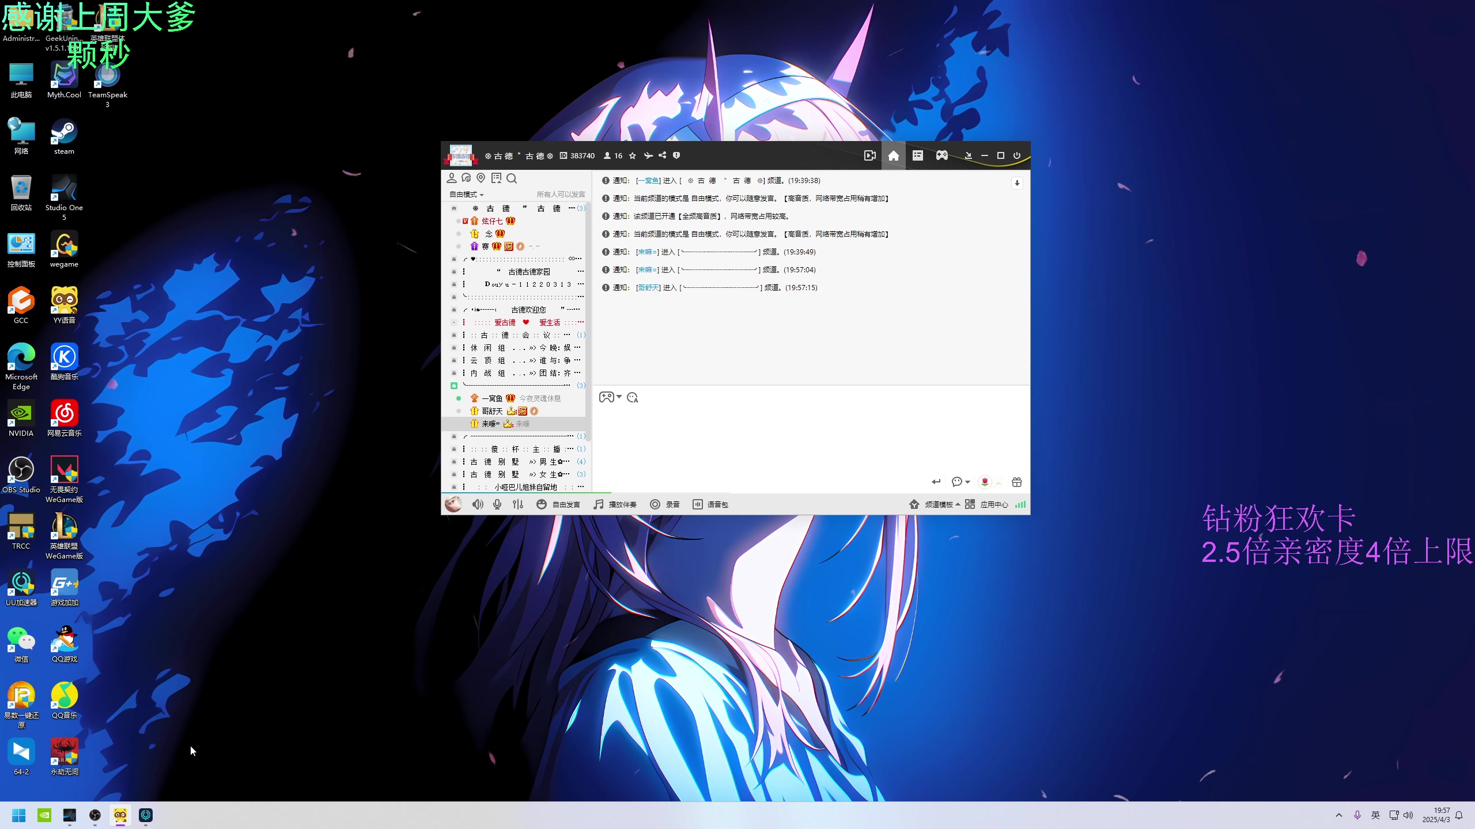Collapse the root 古德 channel node

tap(454, 208)
